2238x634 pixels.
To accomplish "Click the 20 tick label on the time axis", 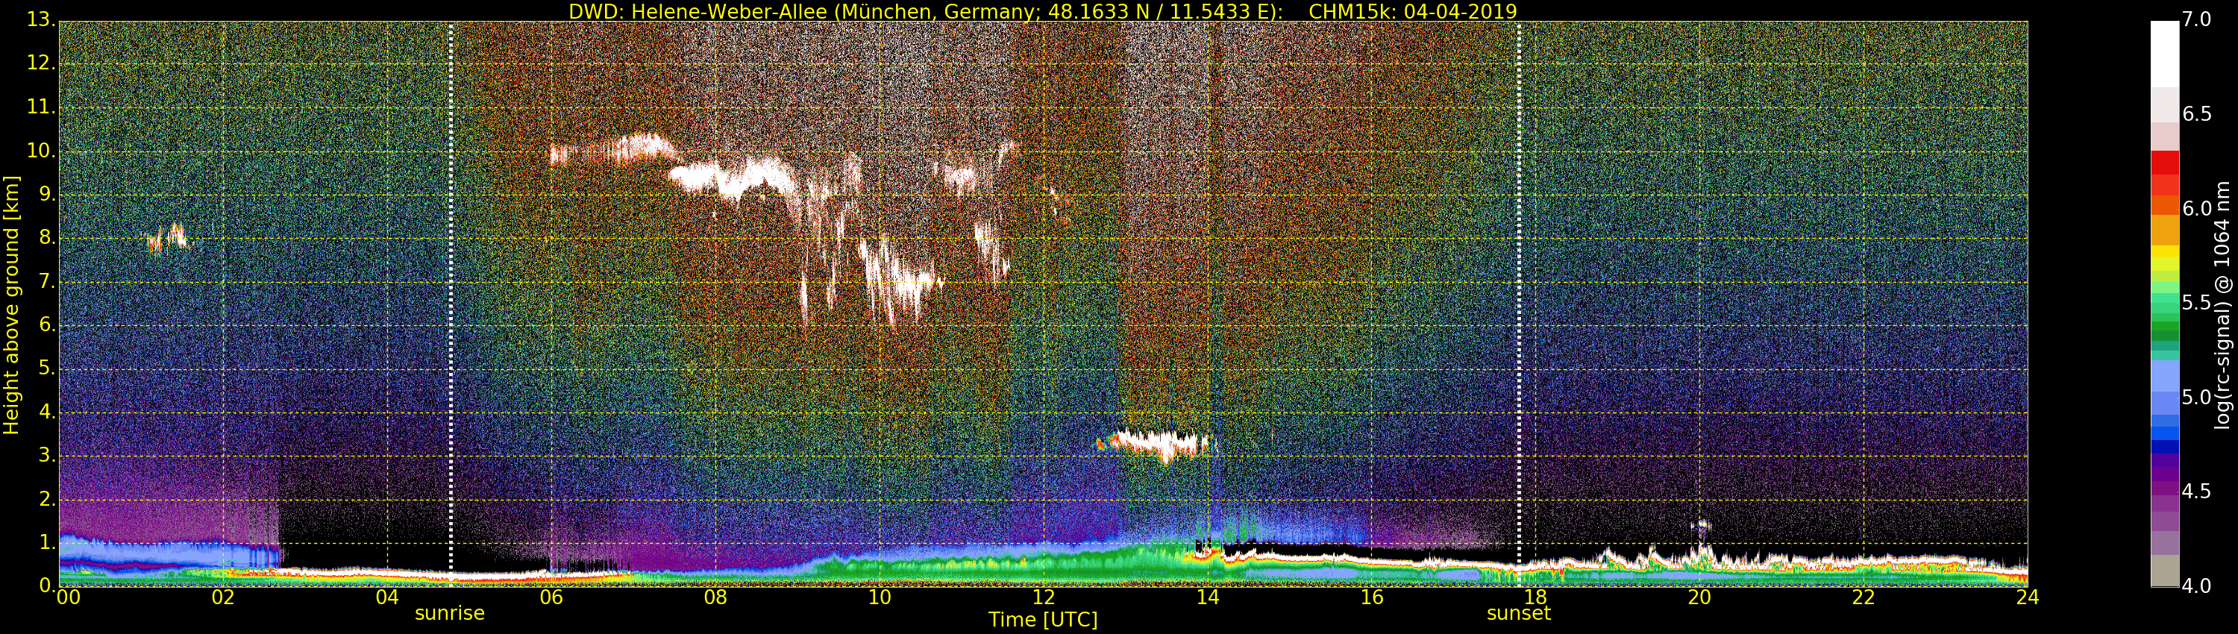I will pyautogui.click(x=1699, y=597).
